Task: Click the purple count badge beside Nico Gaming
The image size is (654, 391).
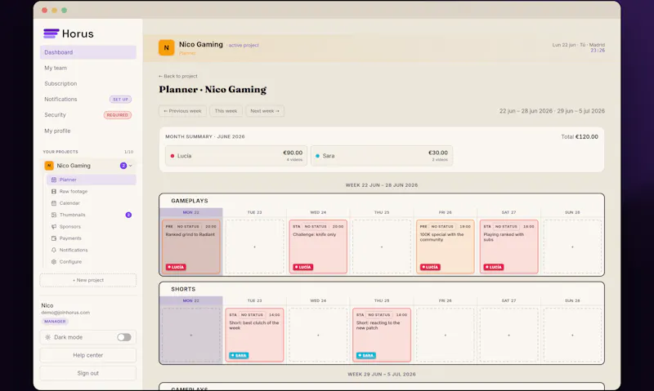Action: coord(123,166)
